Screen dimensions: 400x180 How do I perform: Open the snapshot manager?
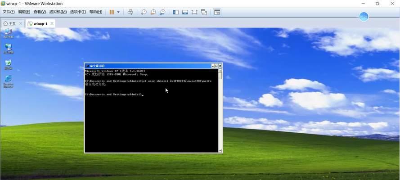coord(162,12)
